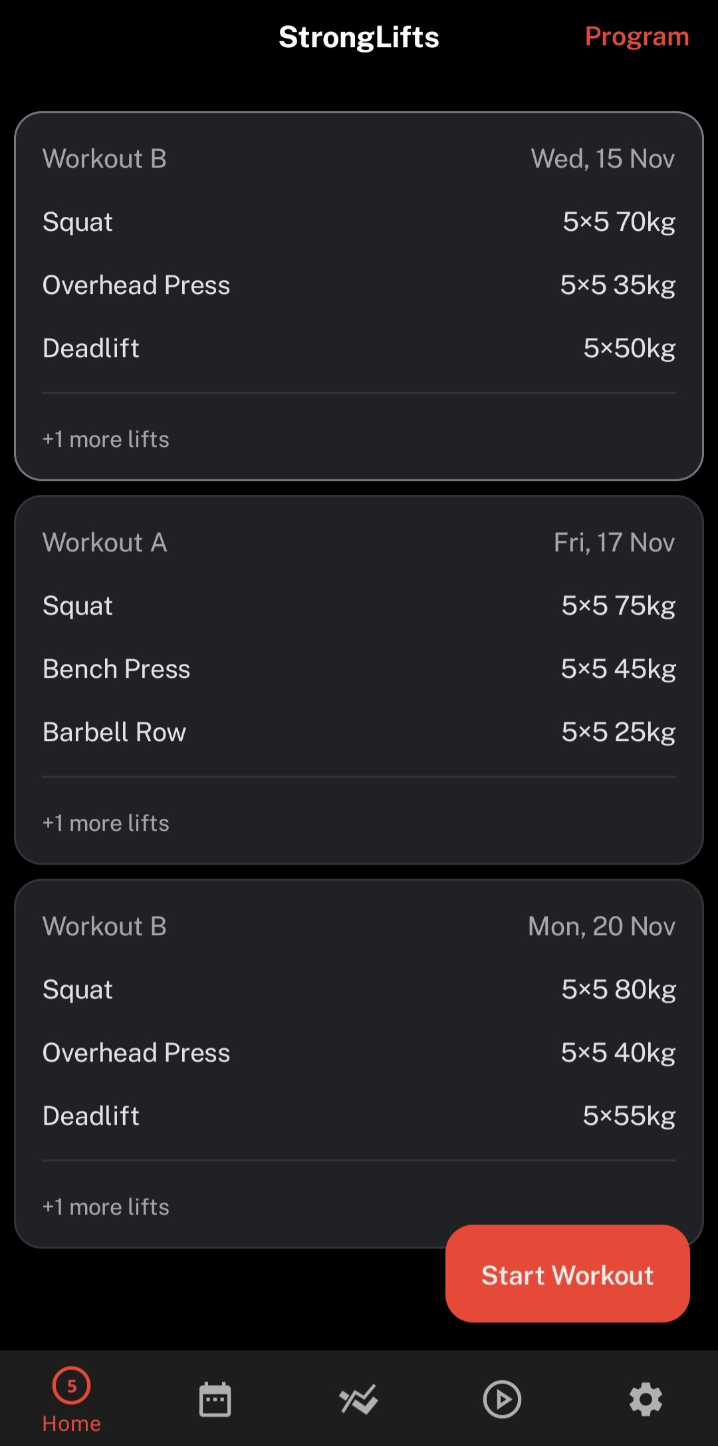
Task: Open the Program link
Action: click(x=637, y=37)
